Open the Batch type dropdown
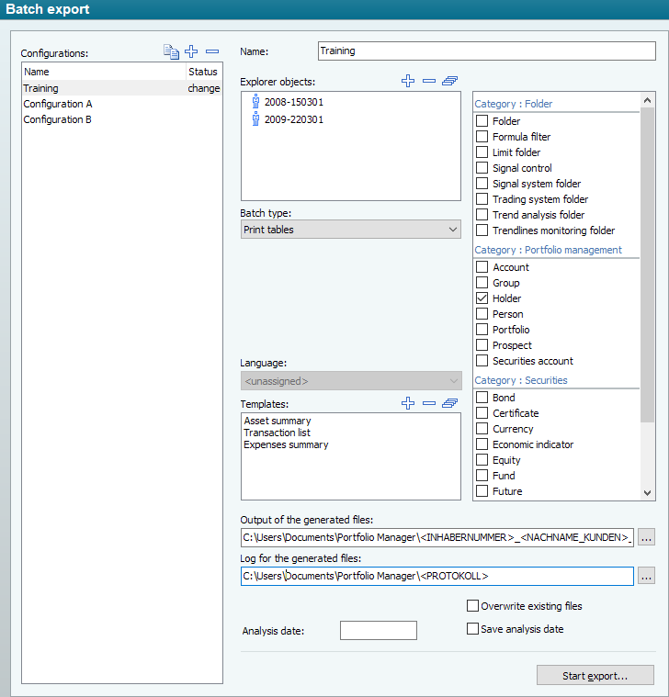669x697 pixels. point(350,230)
